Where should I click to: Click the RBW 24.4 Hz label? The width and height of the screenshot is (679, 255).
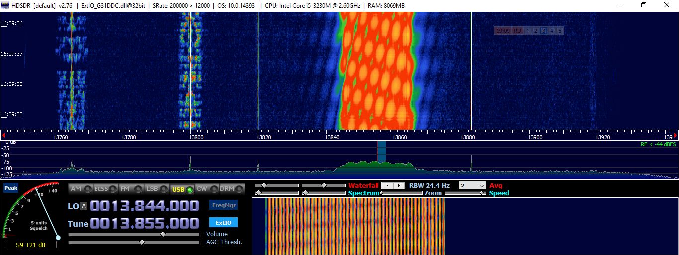click(x=429, y=185)
